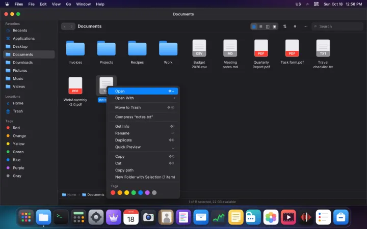
Task: Choose Move to Trash in context menu
Action: click(143, 107)
